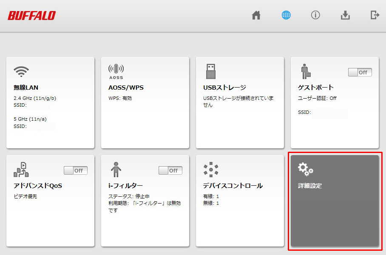Viewport: 386px width, 255px height.
Task: Enable the アドバンスドQoS toggle
Action: [x=76, y=170]
